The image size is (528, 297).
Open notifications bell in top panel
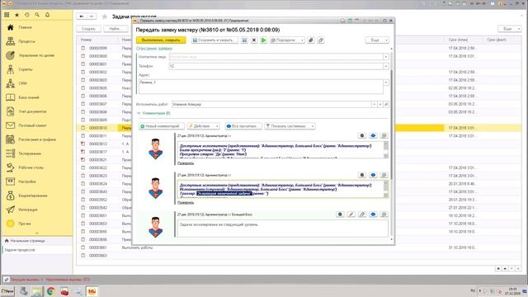pos(48,15)
